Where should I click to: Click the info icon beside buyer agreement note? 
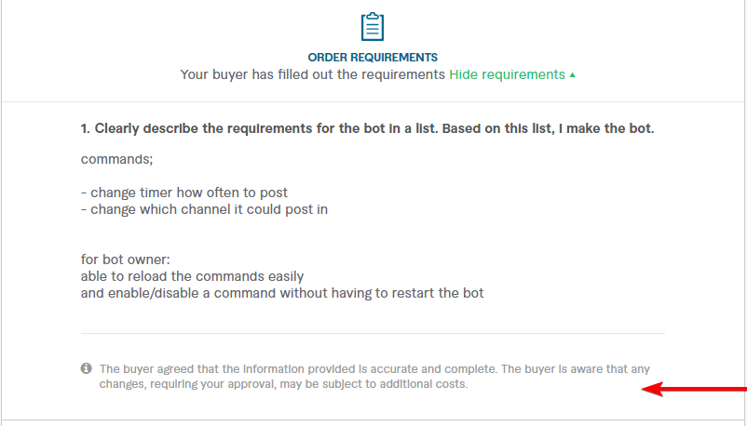tap(87, 368)
